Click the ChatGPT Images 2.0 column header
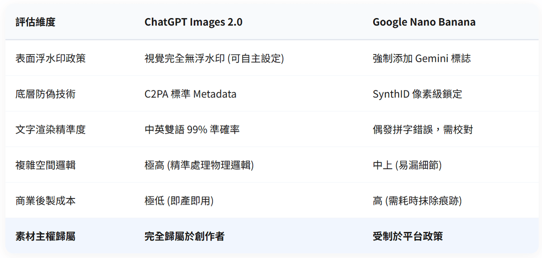 pos(193,22)
